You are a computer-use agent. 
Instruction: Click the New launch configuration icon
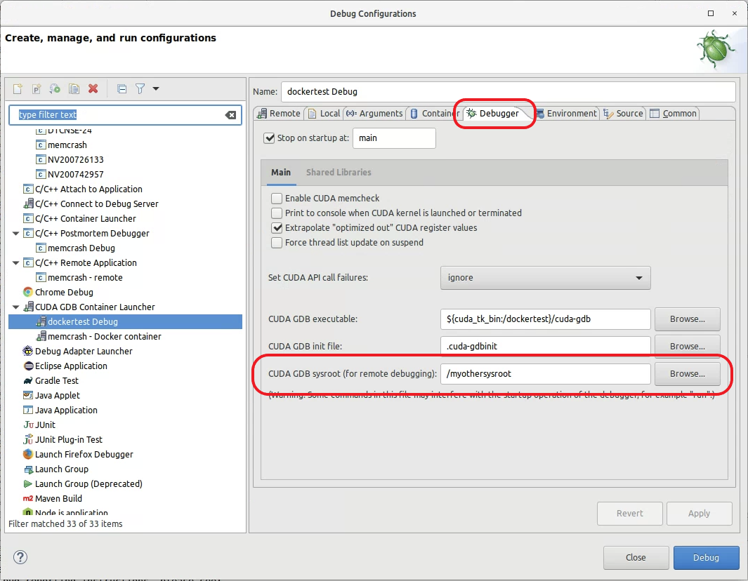pos(18,88)
